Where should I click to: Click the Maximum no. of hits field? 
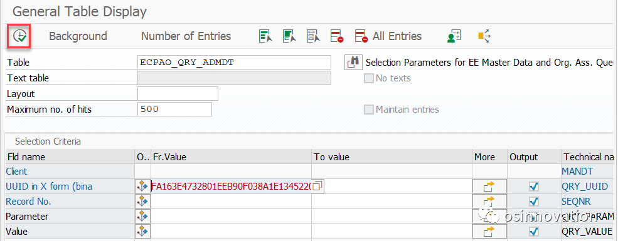coord(174,110)
